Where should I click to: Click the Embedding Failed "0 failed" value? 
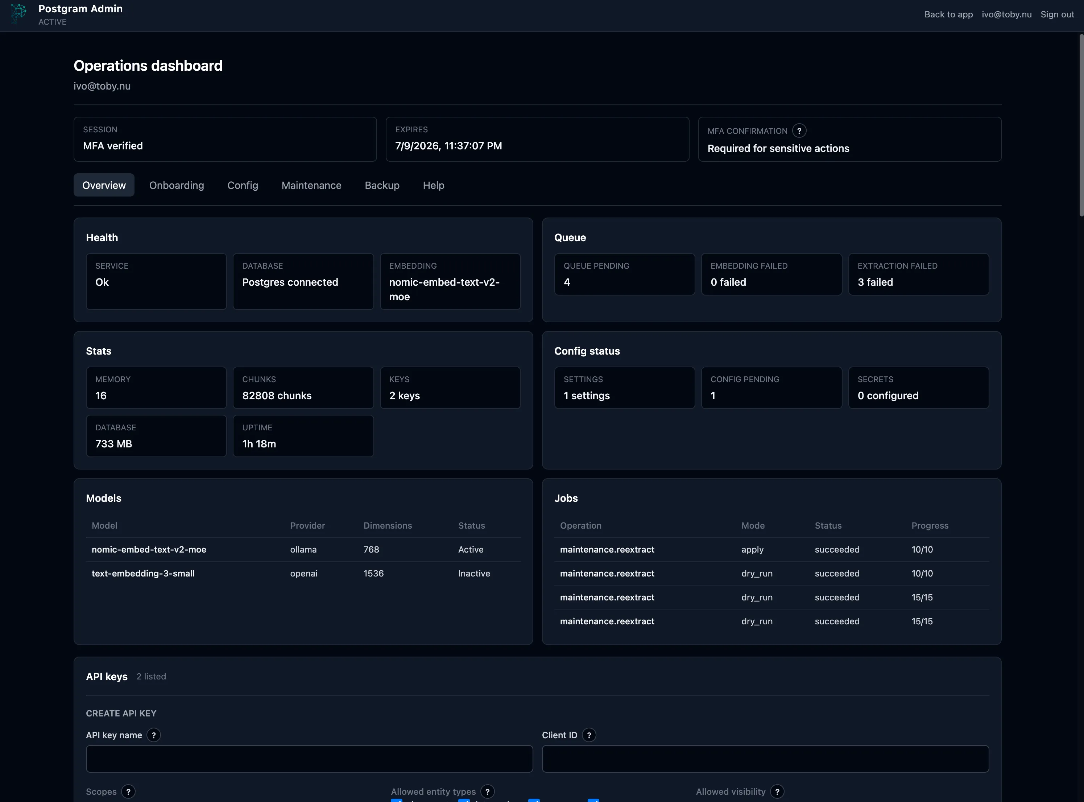[x=728, y=282]
